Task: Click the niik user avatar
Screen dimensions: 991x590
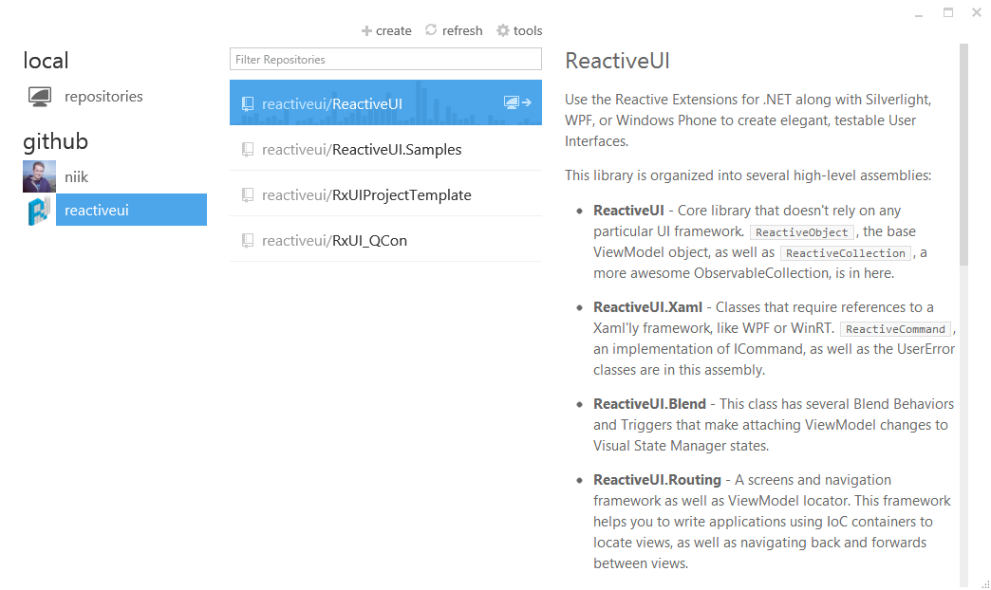Action: tap(39, 176)
